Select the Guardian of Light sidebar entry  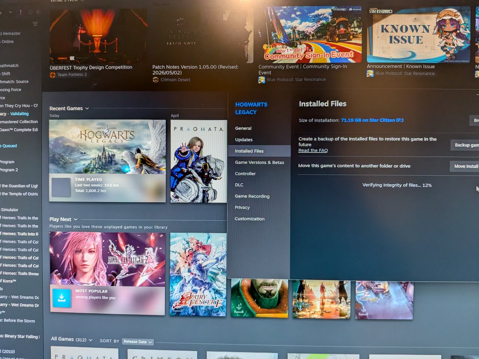point(19,186)
